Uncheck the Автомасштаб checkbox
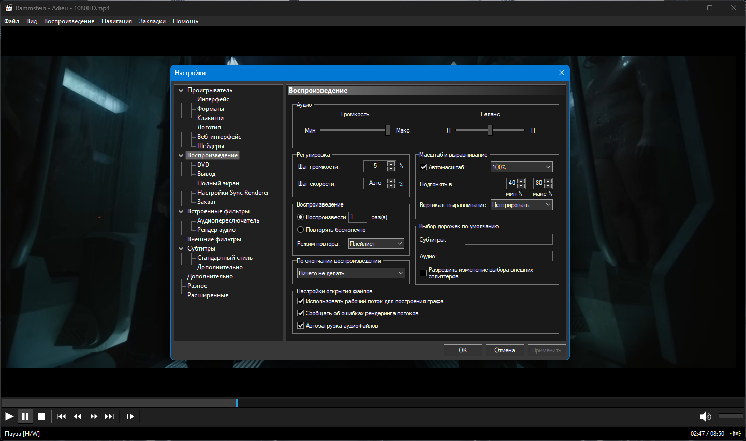The width and height of the screenshot is (746, 441). click(423, 167)
